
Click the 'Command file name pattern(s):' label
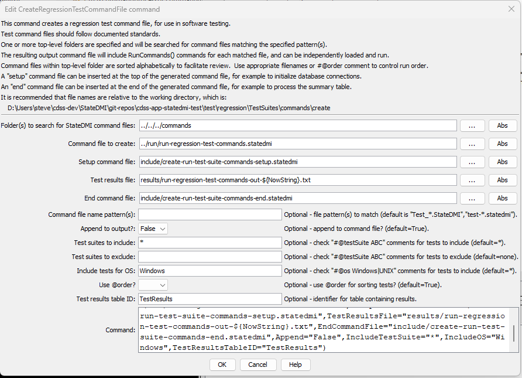(91, 214)
